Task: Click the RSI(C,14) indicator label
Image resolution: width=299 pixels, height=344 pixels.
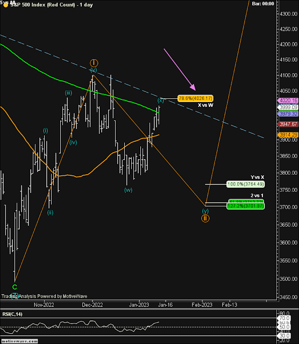Action: [12, 314]
